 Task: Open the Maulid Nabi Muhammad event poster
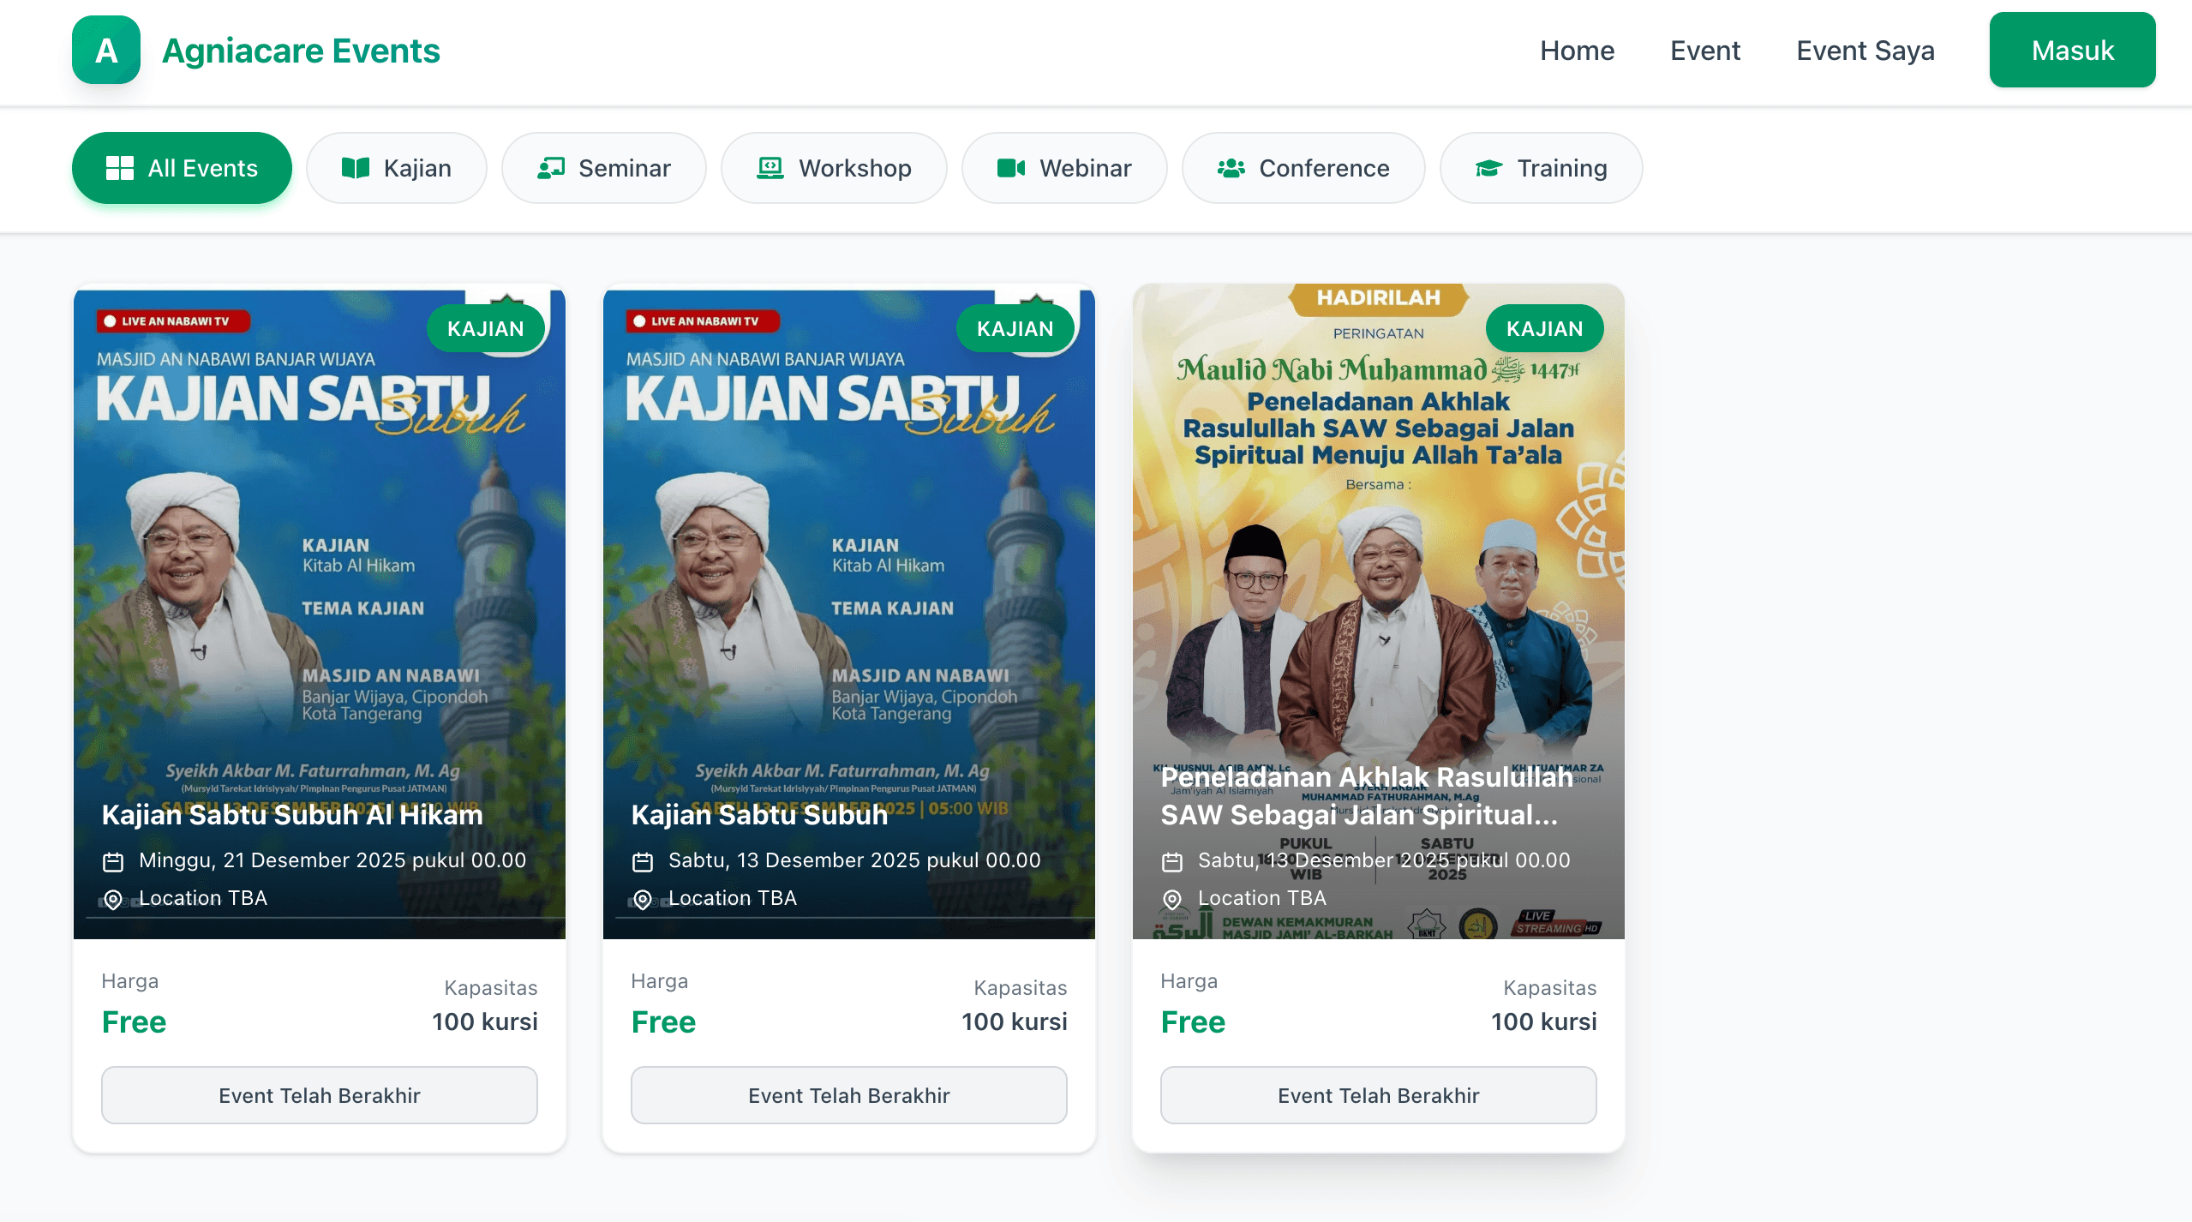1379,612
